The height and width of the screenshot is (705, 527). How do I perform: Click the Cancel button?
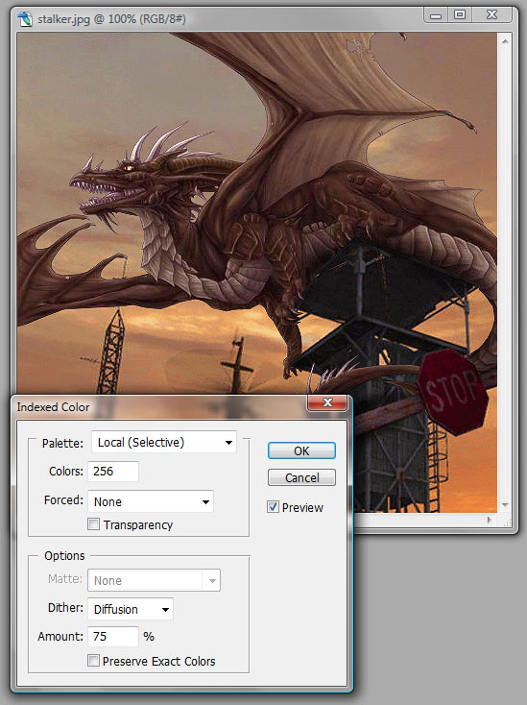301,477
